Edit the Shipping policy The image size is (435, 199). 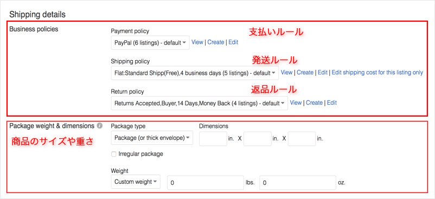click(x=323, y=72)
